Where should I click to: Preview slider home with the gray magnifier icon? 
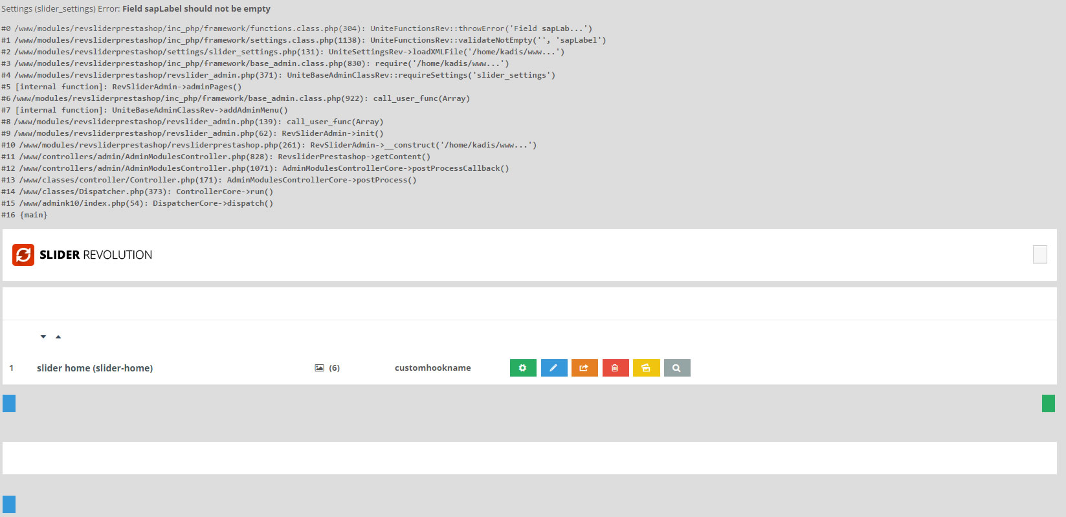tap(677, 368)
